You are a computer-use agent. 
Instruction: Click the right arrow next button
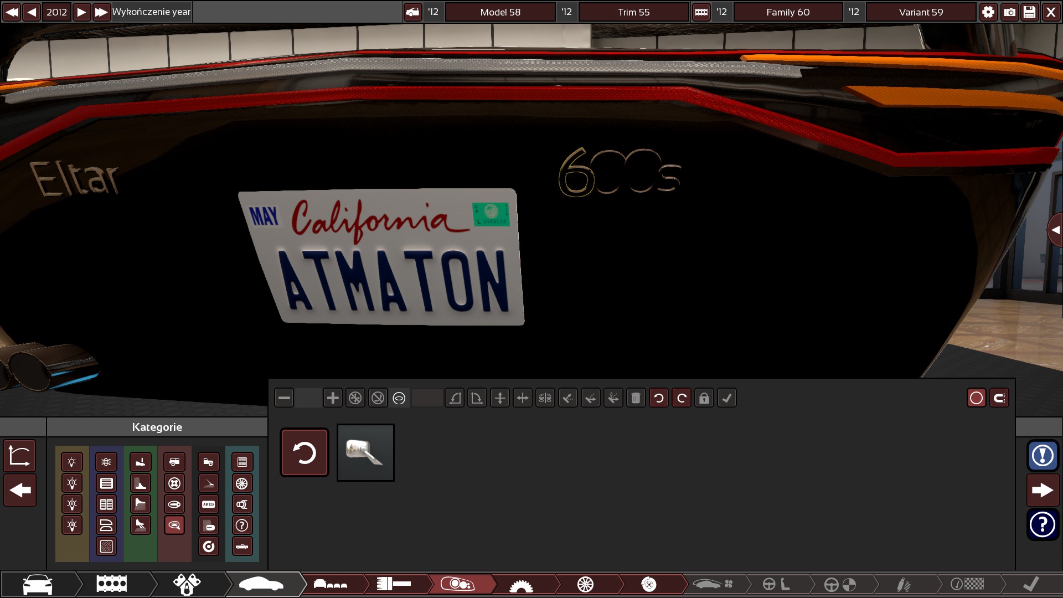point(1043,490)
